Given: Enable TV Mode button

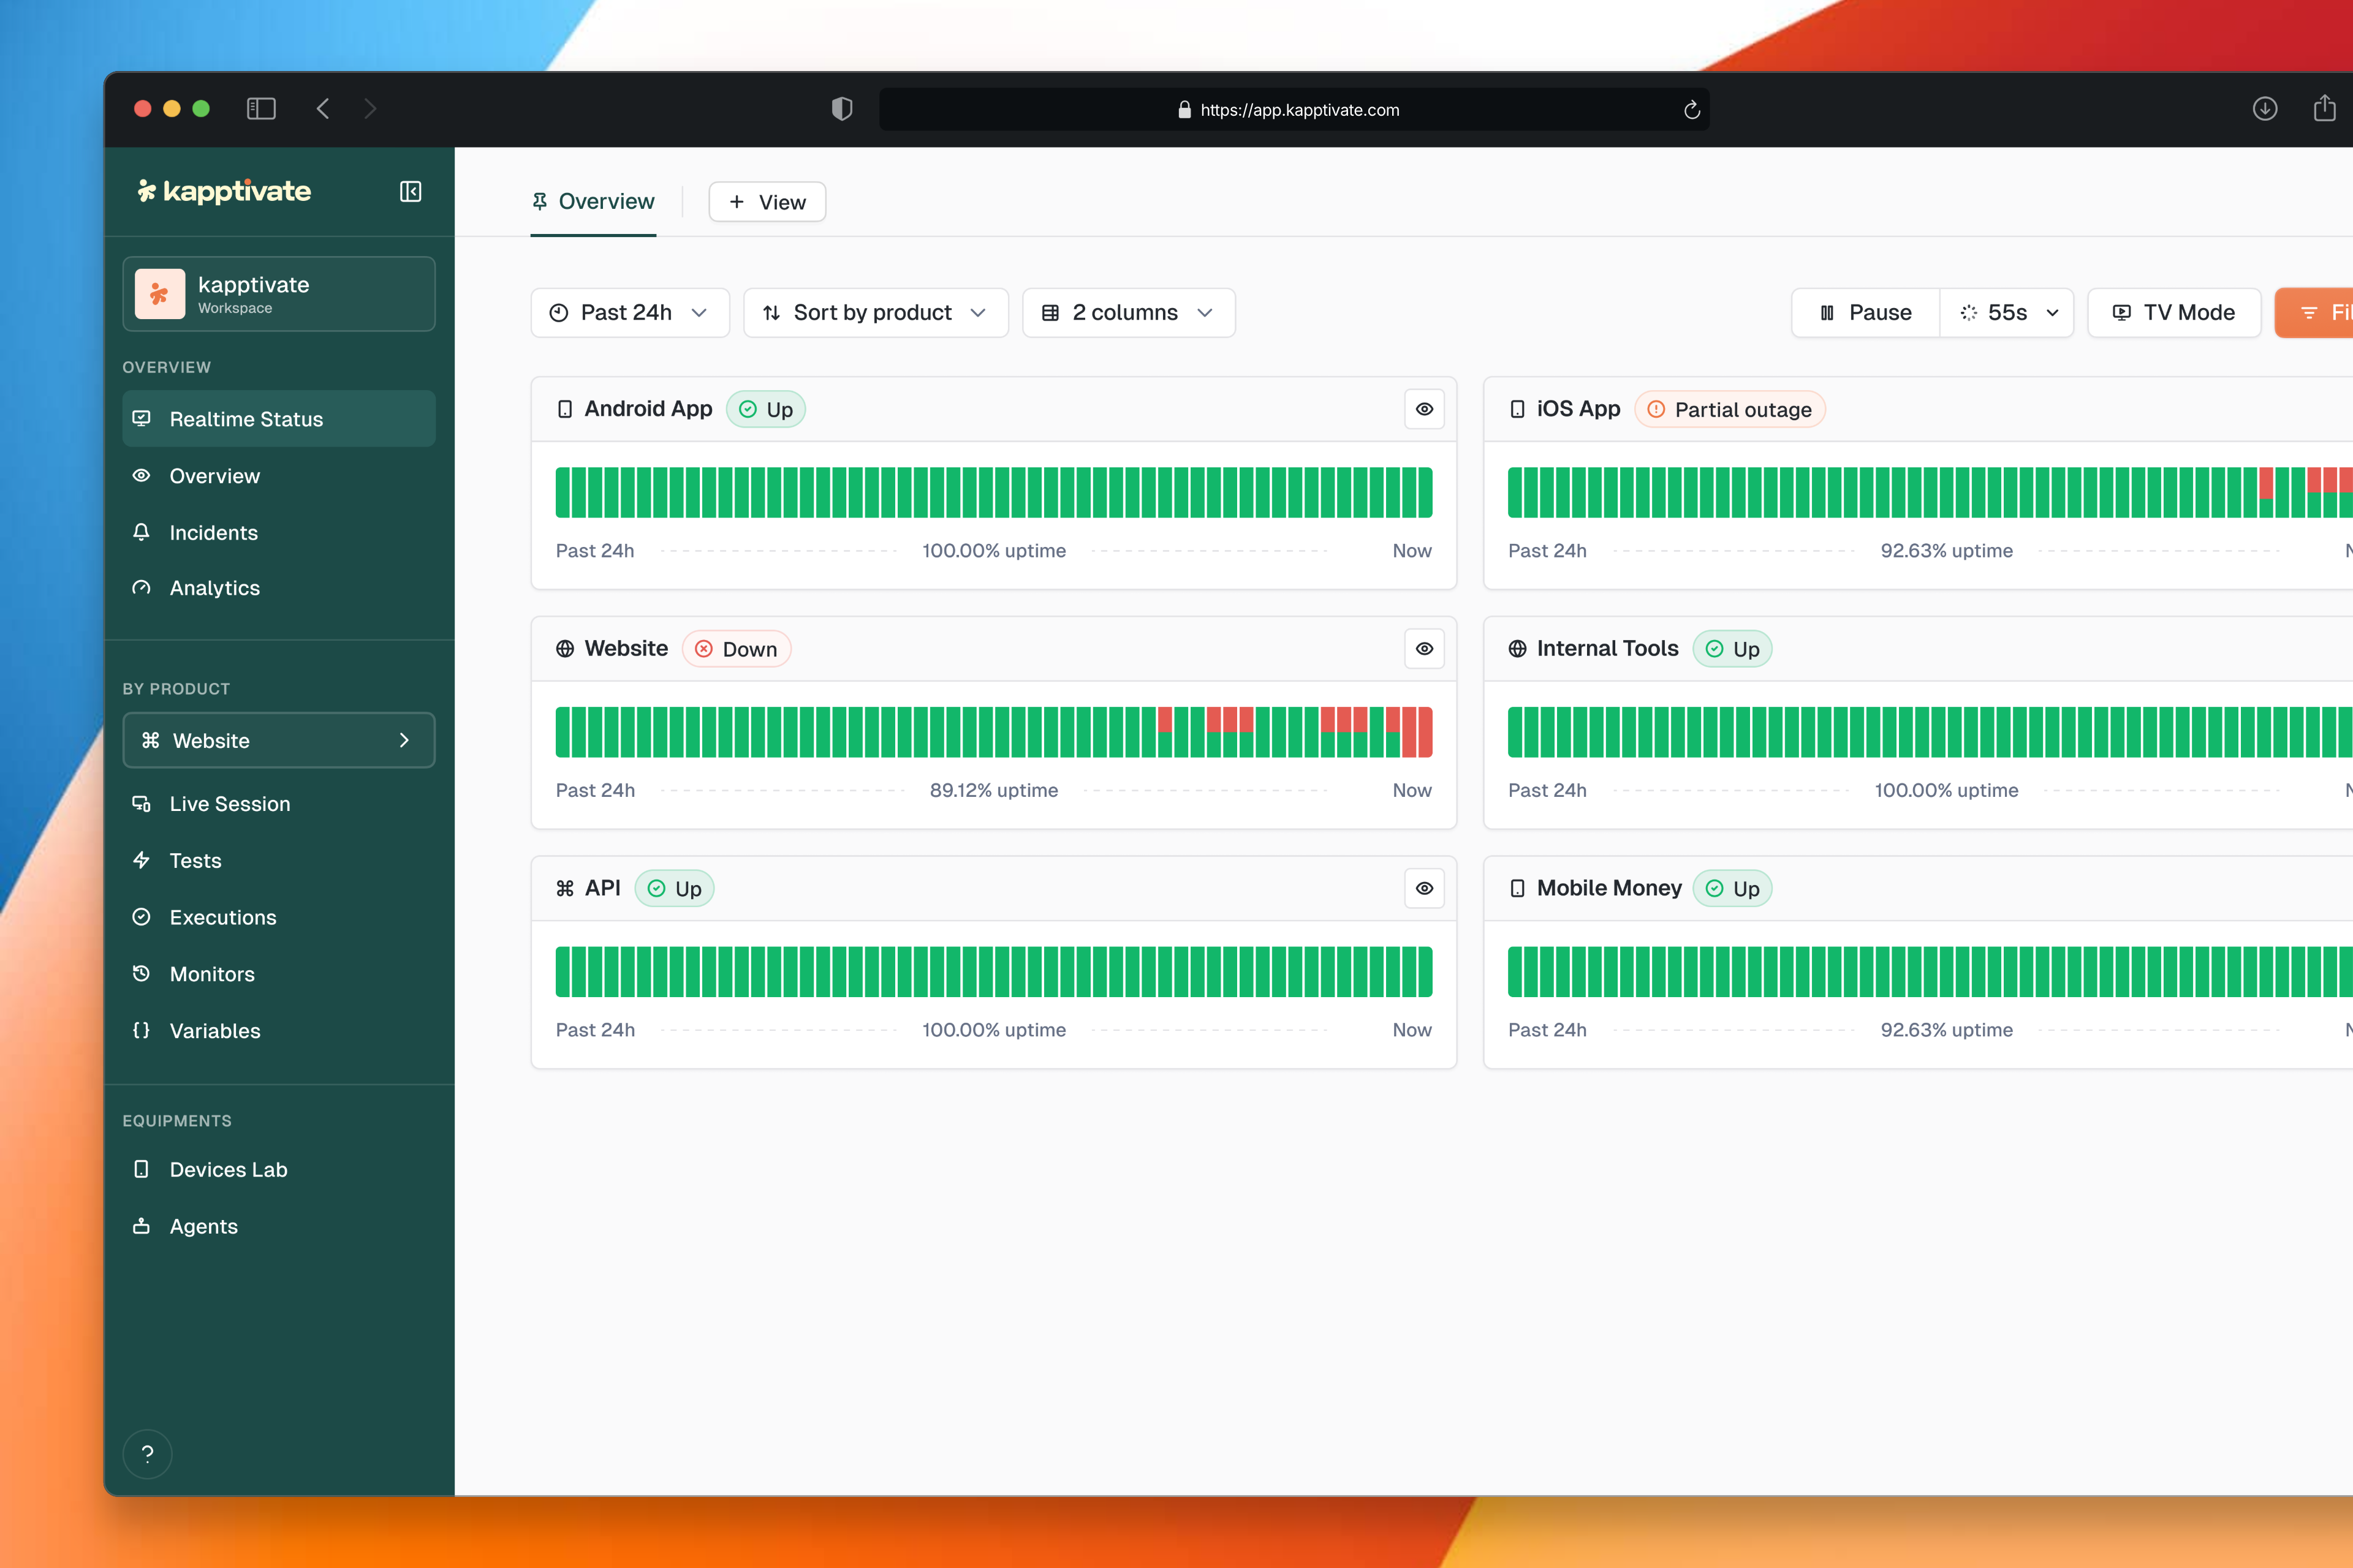Looking at the screenshot, I should [x=2173, y=313].
